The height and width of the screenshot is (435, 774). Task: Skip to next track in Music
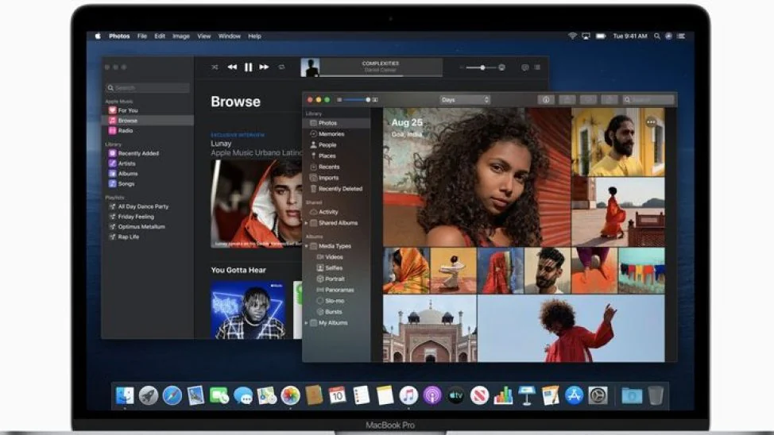(264, 67)
